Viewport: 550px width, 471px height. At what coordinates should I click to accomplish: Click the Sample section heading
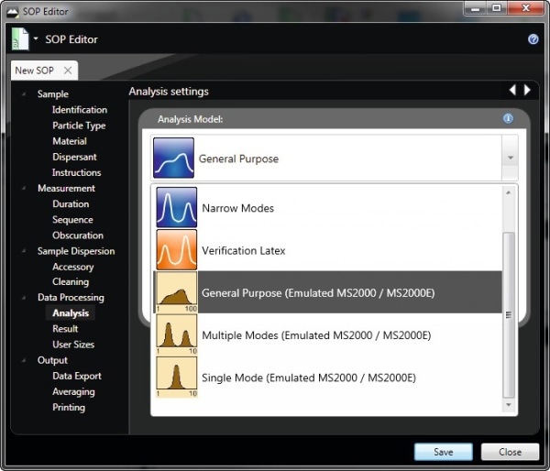[x=53, y=94]
